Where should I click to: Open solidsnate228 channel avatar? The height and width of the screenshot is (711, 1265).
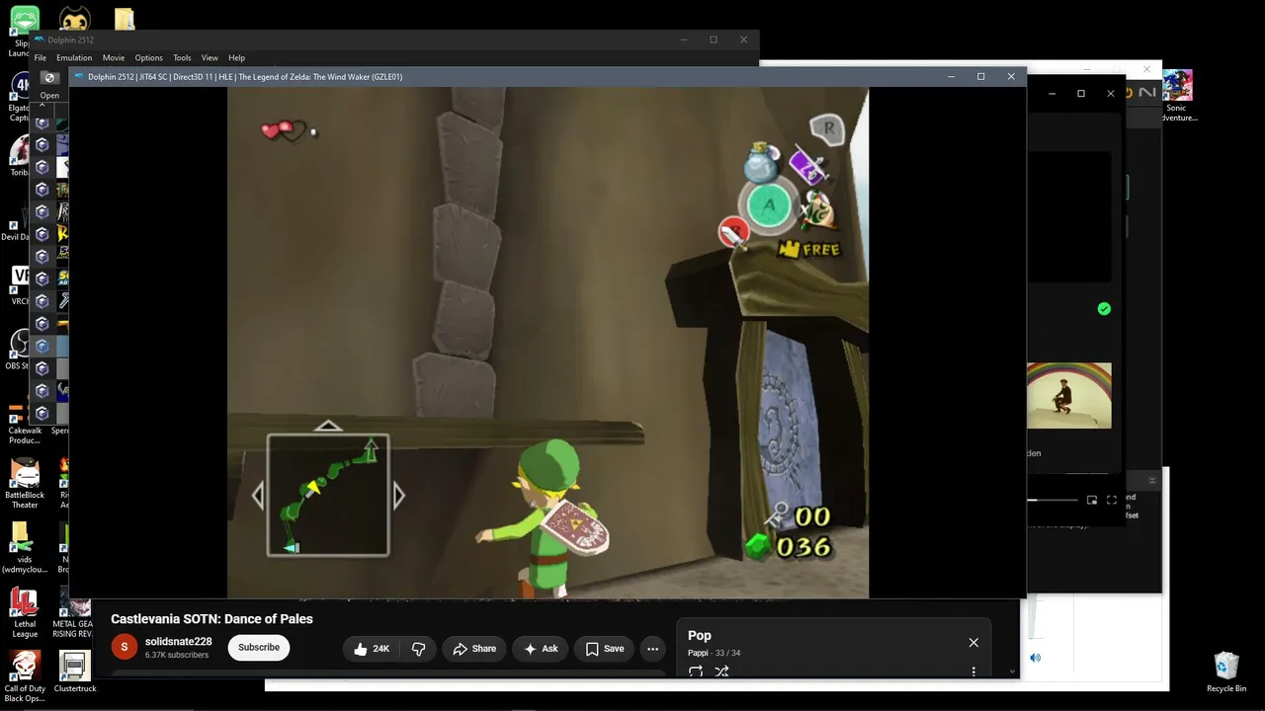coord(125,648)
